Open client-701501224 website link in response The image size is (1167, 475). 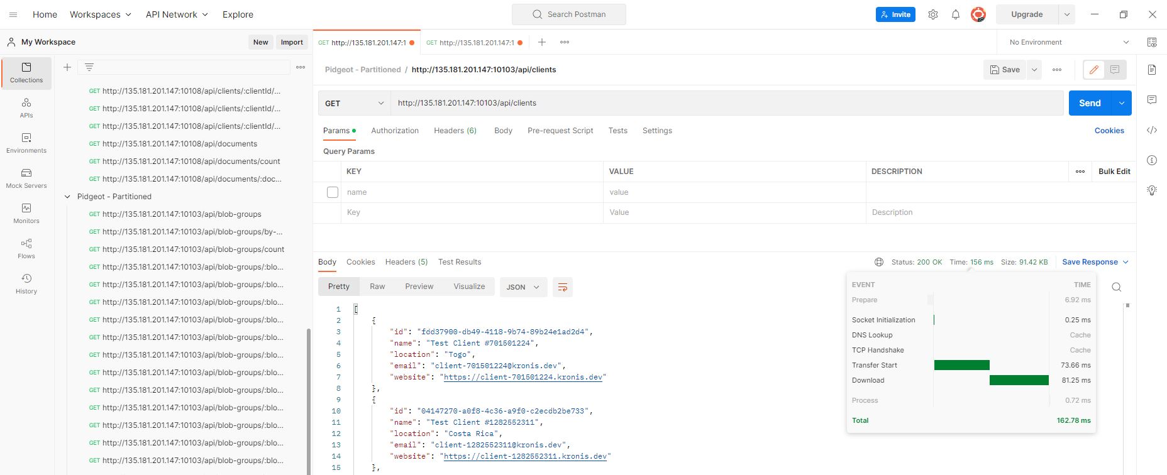(523, 377)
